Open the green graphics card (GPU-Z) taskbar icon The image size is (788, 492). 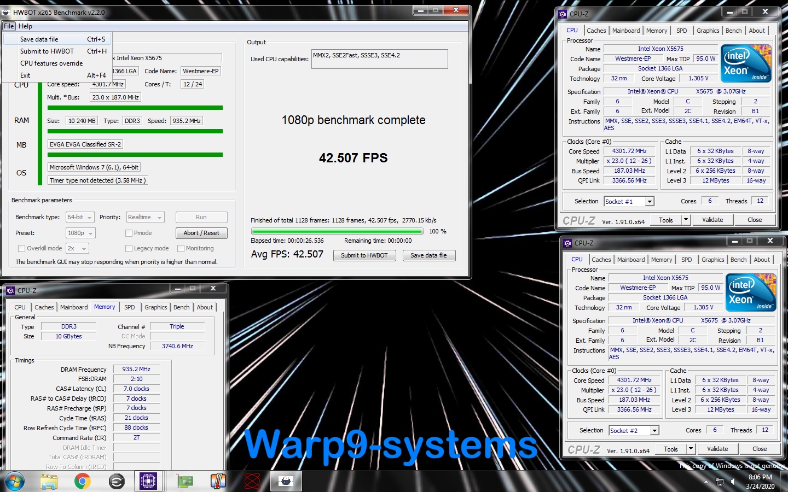185,481
